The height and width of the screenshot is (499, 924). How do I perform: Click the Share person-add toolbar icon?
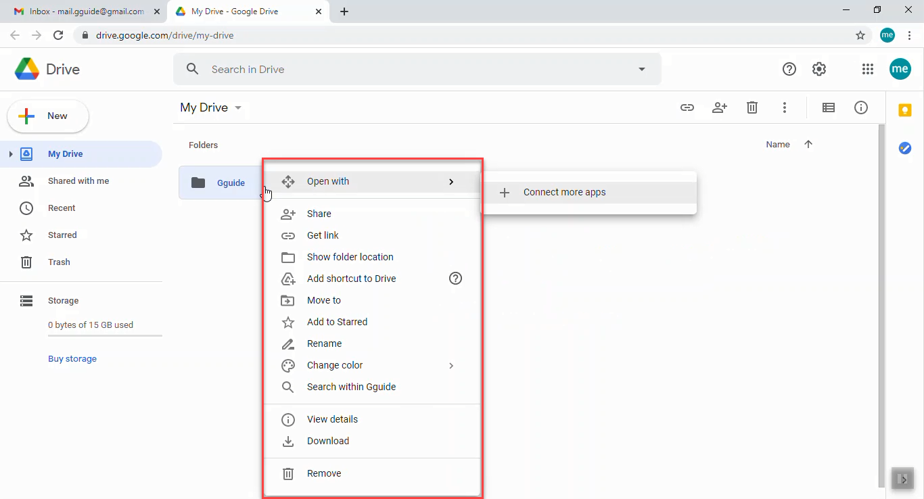(x=720, y=108)
